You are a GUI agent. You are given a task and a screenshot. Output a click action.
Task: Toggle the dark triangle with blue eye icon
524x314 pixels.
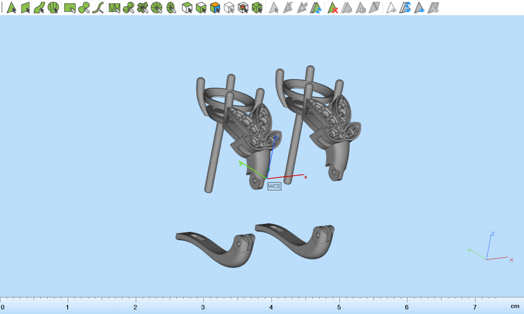pyautogui.click(x=420, y=7)
